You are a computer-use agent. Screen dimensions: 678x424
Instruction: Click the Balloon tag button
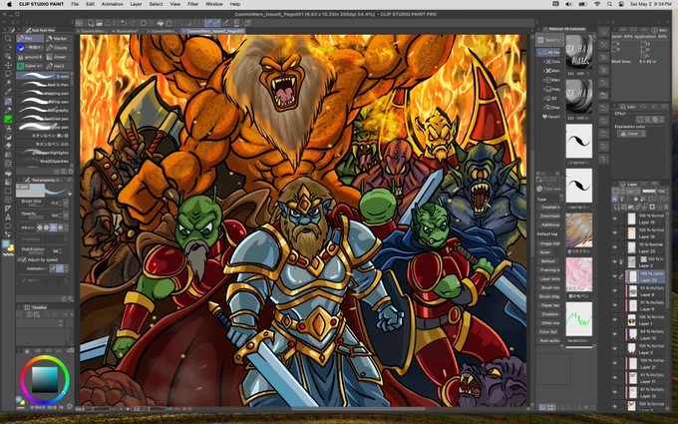tap(547, 261)
